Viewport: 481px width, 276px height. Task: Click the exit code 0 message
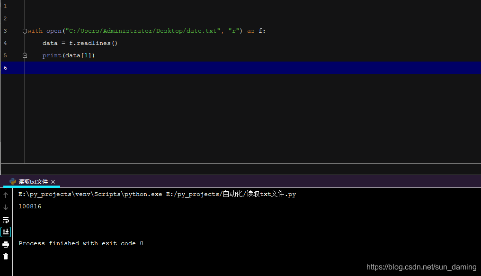(80, 243)
